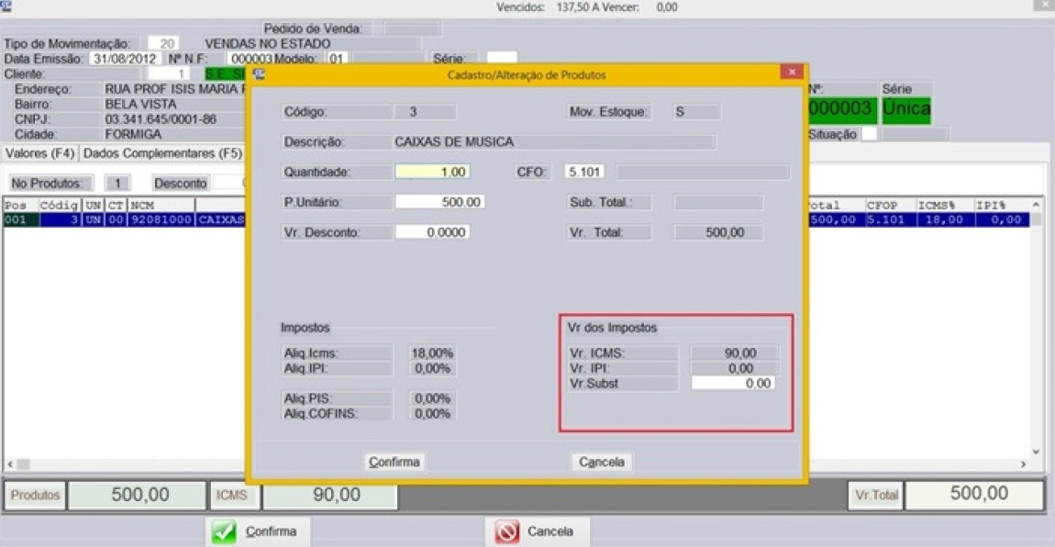Click the product grid scroll-down arrow
The image size is (1055, 547).
(1037, 452)
